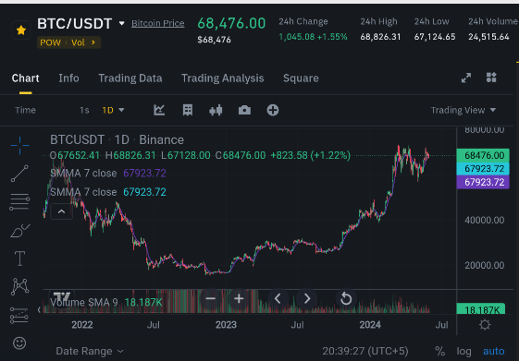Toggle the favorite star for BTC/USDT

tap(21, 30)
